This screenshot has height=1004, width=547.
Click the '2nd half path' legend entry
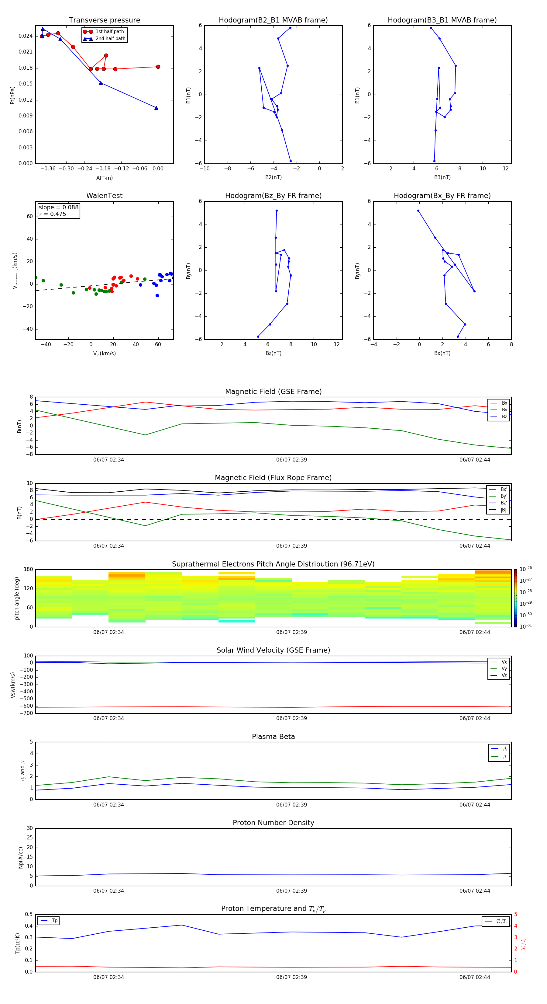point(104,39)
